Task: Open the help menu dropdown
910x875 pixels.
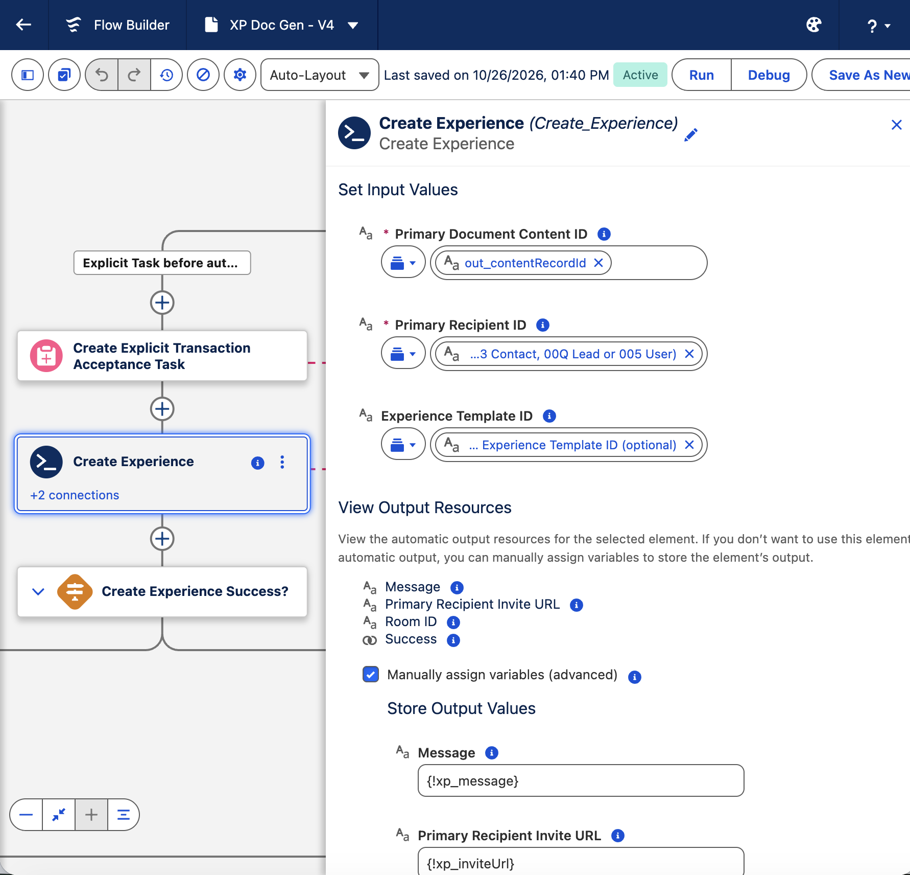Action: (878, 25)
